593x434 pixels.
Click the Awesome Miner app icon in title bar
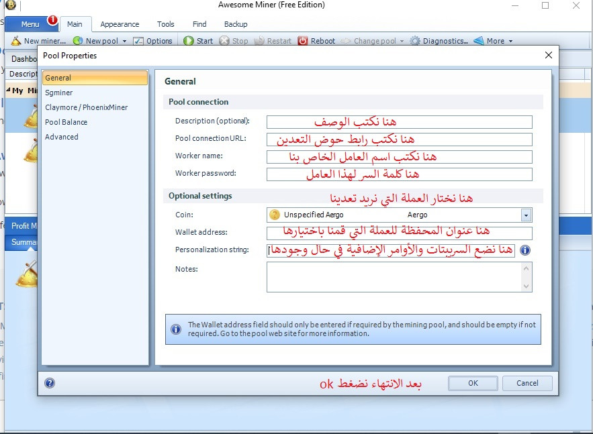11,5
